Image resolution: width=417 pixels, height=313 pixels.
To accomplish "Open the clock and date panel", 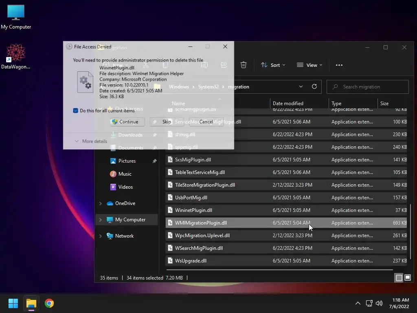I will [x=399, y=303].
